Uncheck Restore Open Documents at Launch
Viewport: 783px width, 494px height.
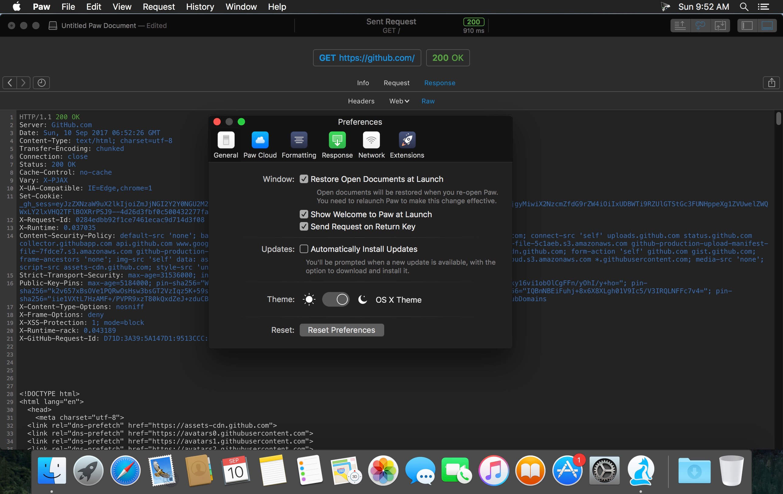pyautogui.click(x=304, y=179)
